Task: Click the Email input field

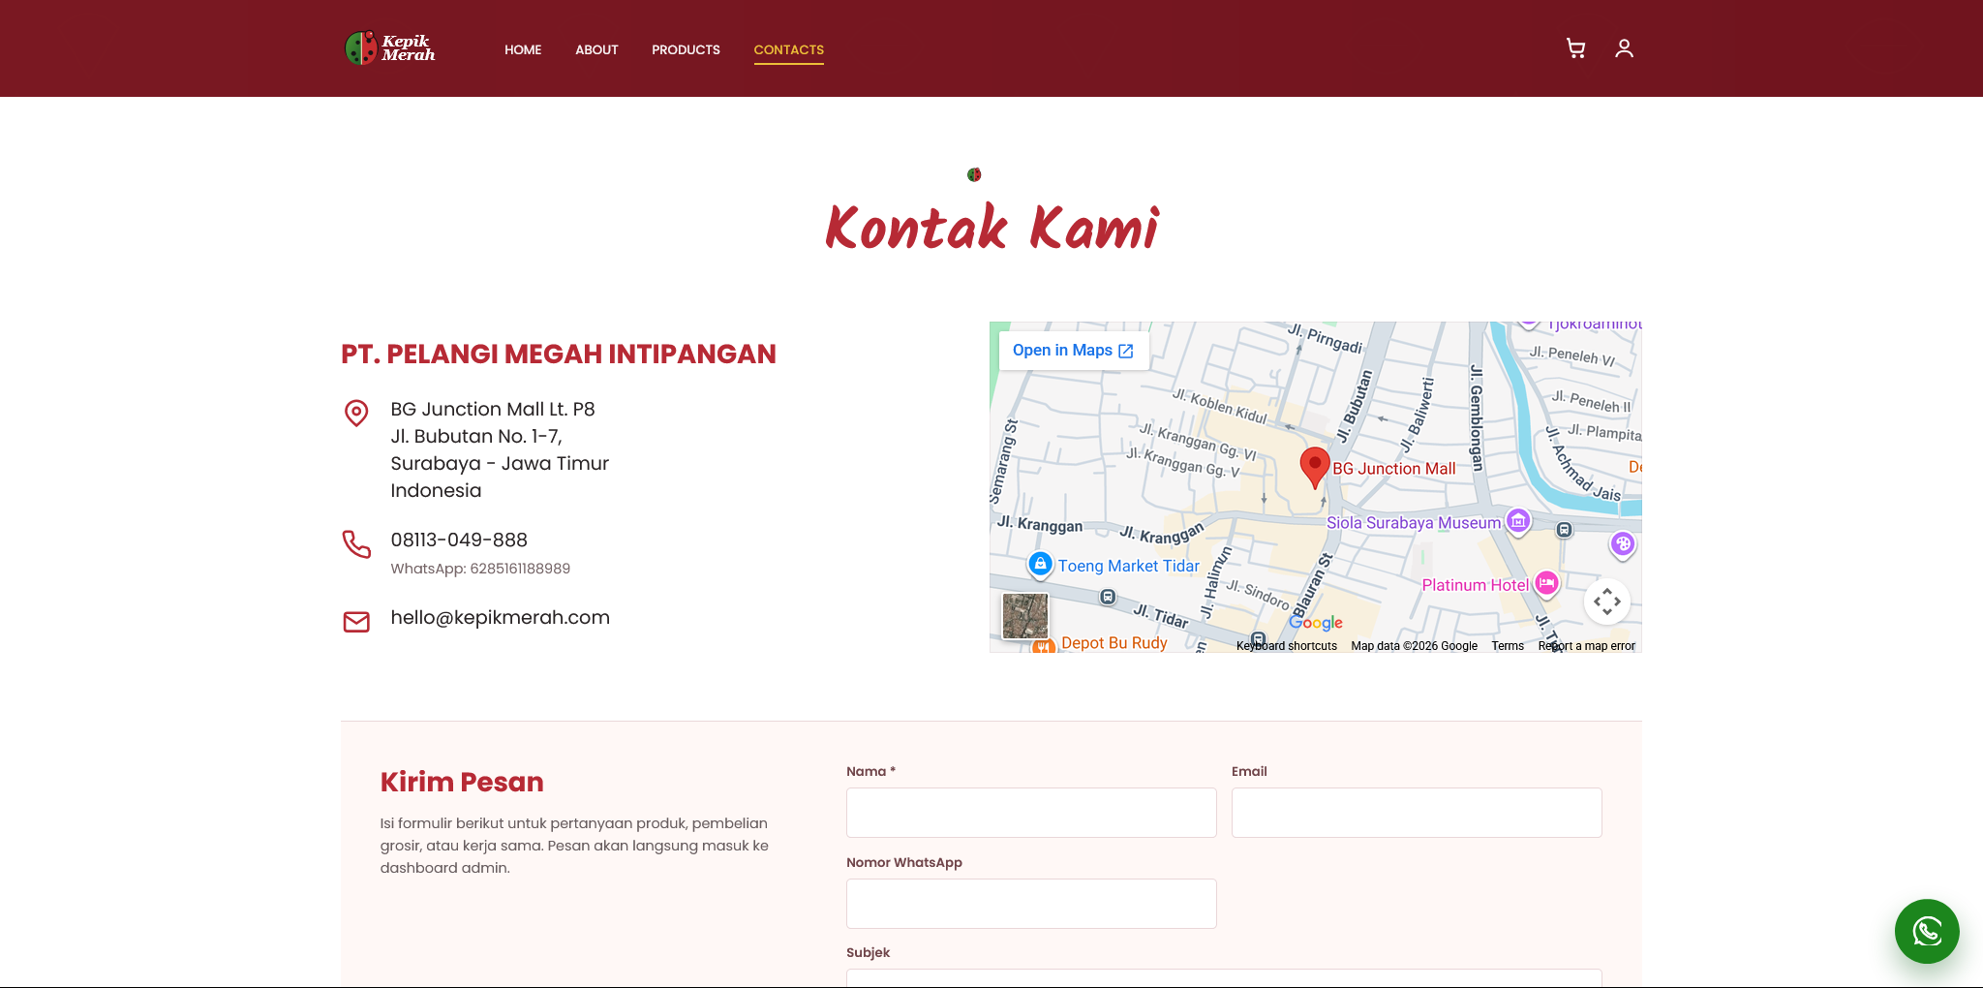Action: click(x=1417, y=813)
